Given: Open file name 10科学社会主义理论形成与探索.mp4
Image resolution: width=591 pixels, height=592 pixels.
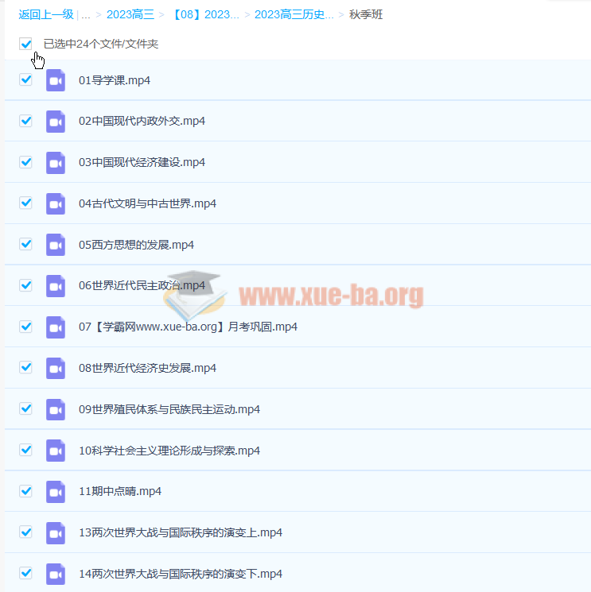Looking at the screenshot, I should (169, 451).
